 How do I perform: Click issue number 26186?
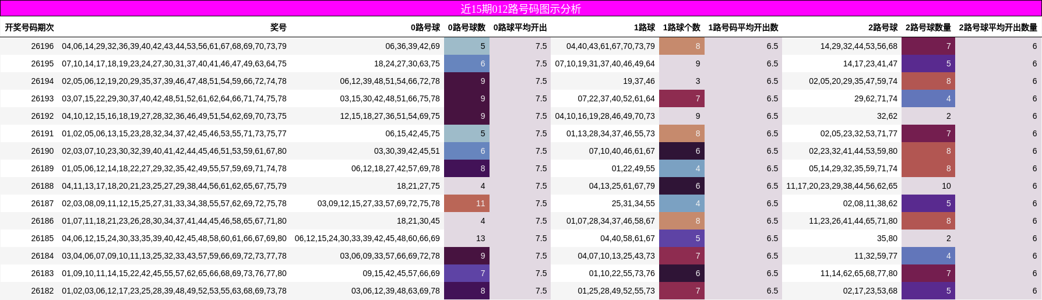tap(43, 221)
